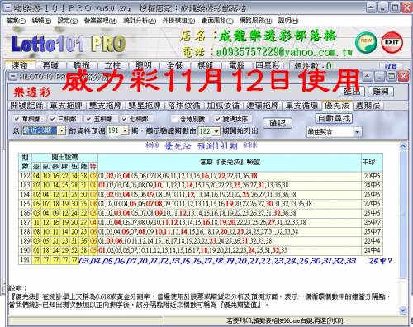
Task: Click the results panel vertical scrollbar track
Action: pyautogui.click(x=403, y=228)
